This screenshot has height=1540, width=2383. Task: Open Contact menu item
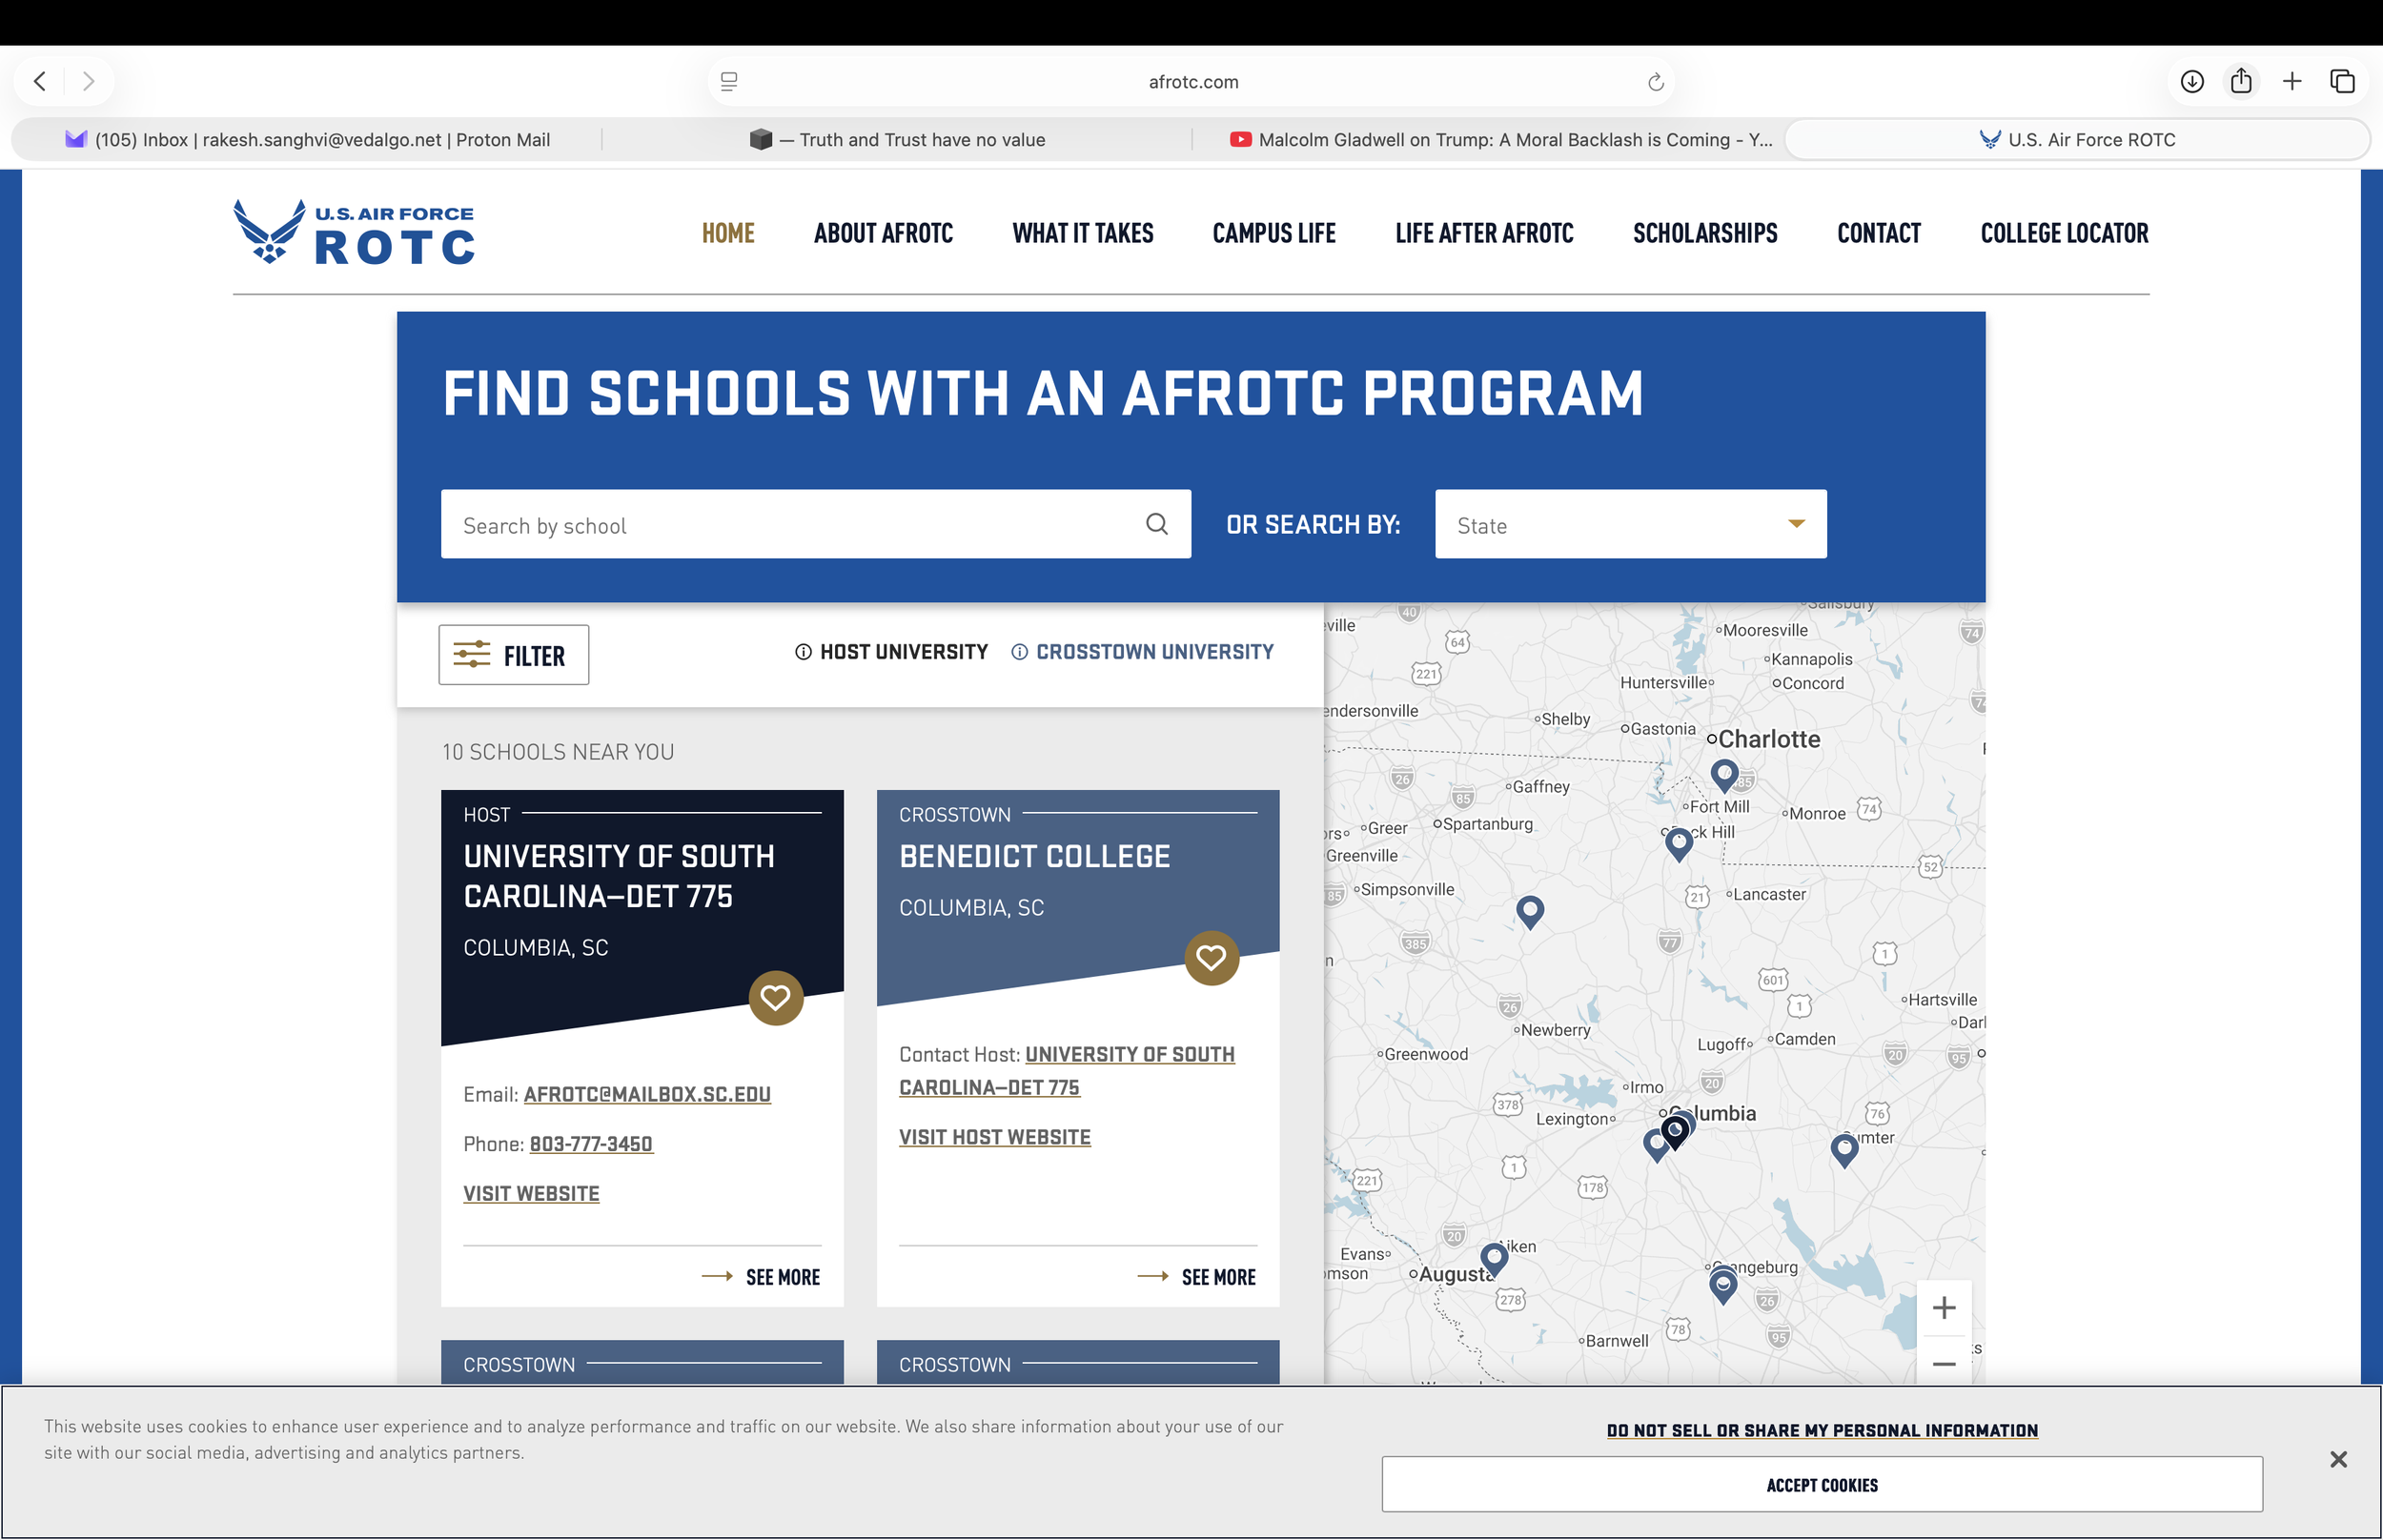(1879, 233)
